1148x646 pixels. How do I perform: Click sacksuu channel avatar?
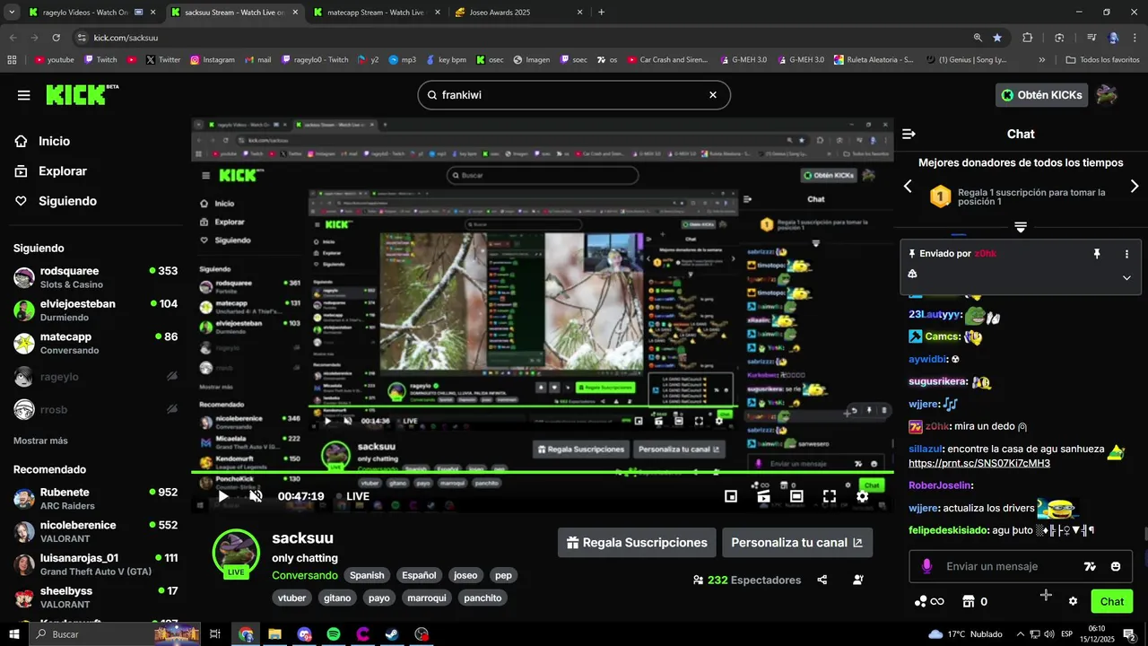pos(236,552)
